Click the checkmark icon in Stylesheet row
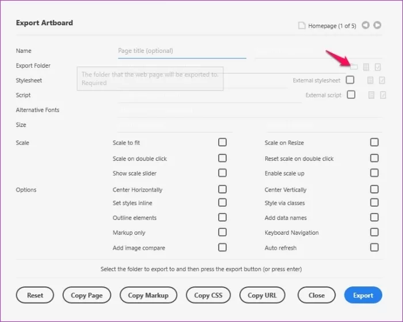 382,80
